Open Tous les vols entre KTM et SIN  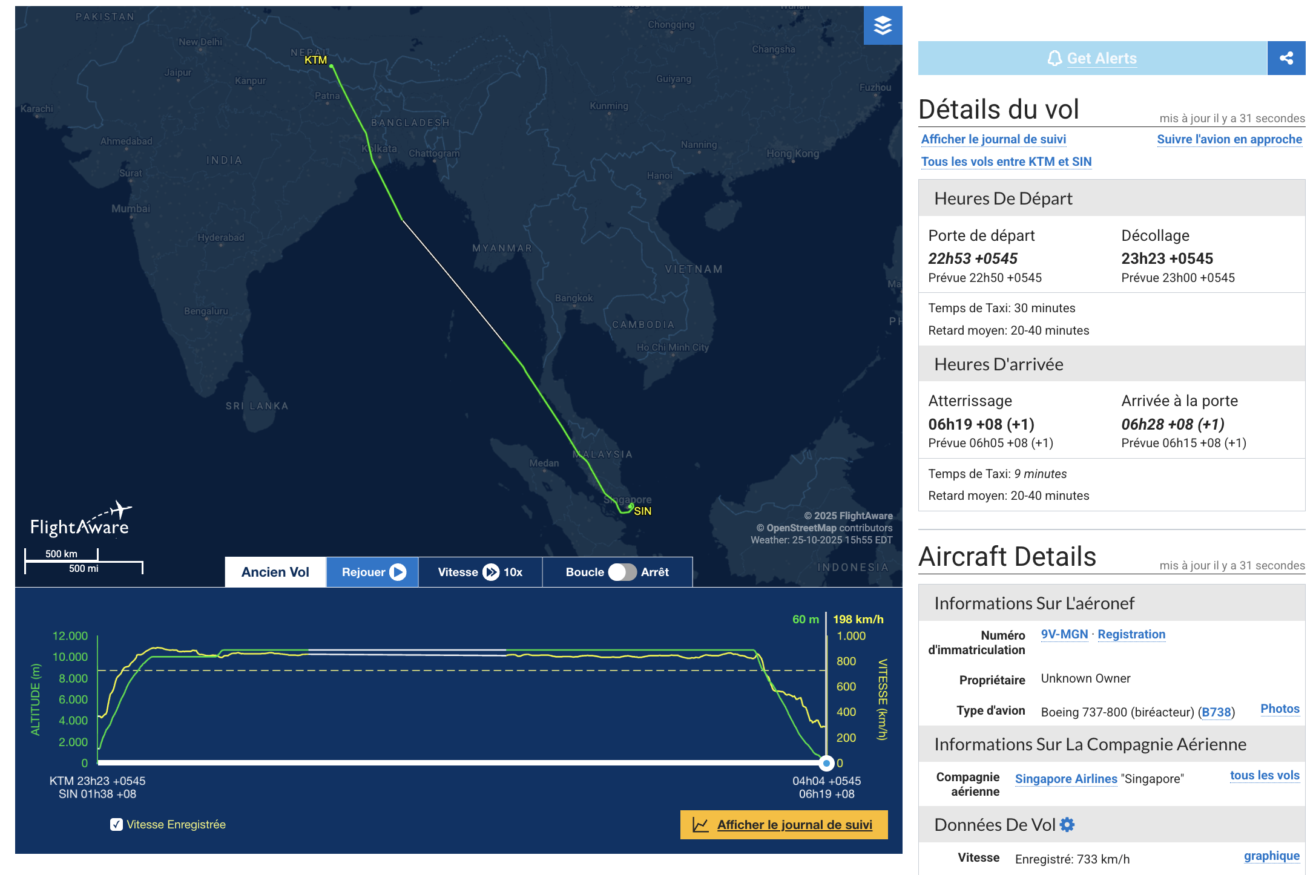pyautogui.click(x=1006, y=162)
